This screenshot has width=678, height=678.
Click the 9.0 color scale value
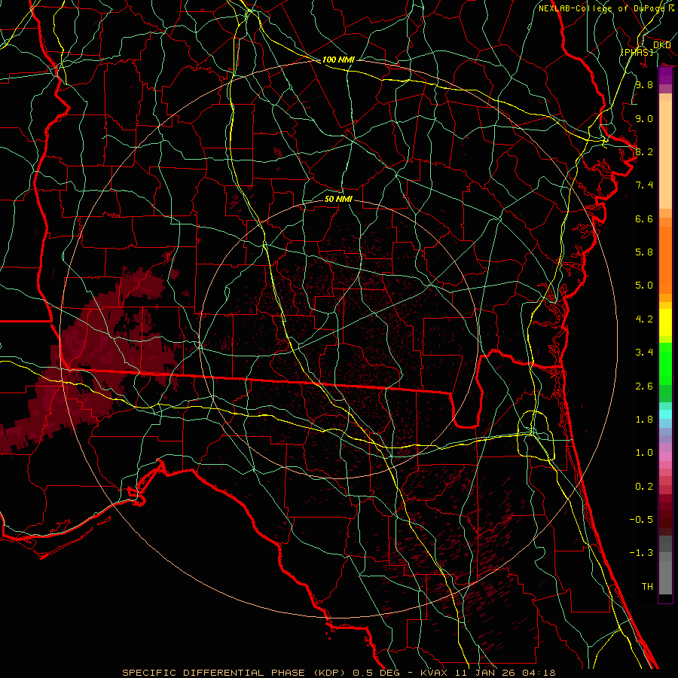coord(644,118)
